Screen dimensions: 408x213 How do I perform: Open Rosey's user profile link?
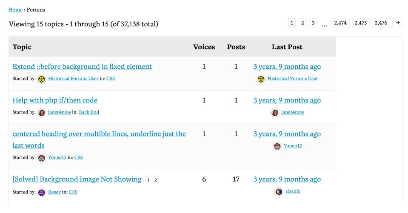click(x=54, y=192)
